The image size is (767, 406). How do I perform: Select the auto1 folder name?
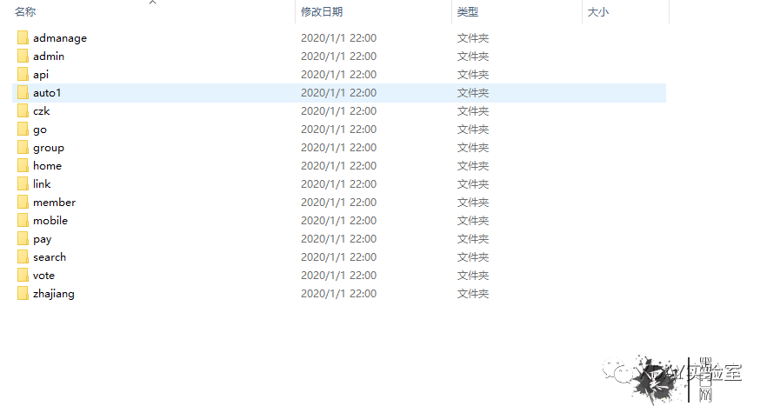pyautogui.click(x=47, y=93)
